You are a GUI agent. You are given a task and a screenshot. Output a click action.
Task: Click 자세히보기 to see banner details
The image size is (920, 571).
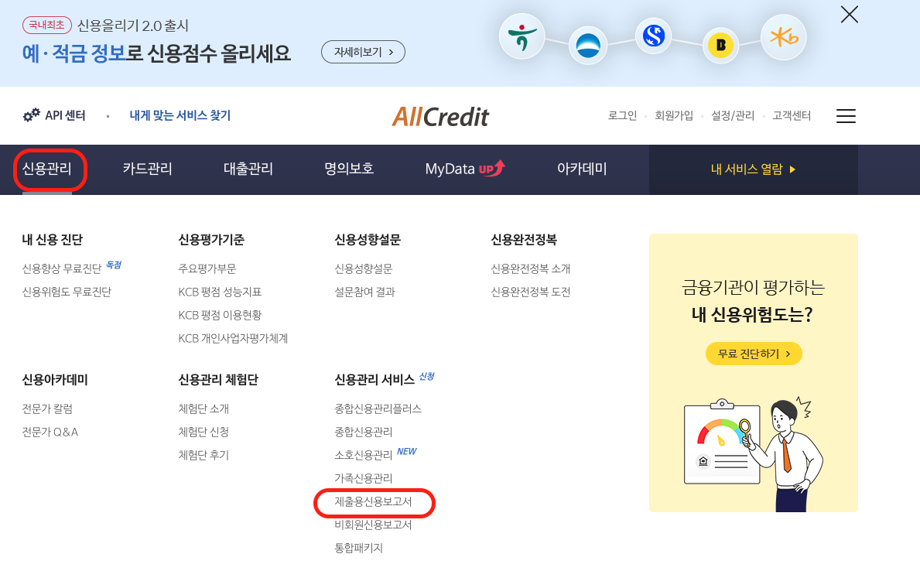click(x=363, y=52)
